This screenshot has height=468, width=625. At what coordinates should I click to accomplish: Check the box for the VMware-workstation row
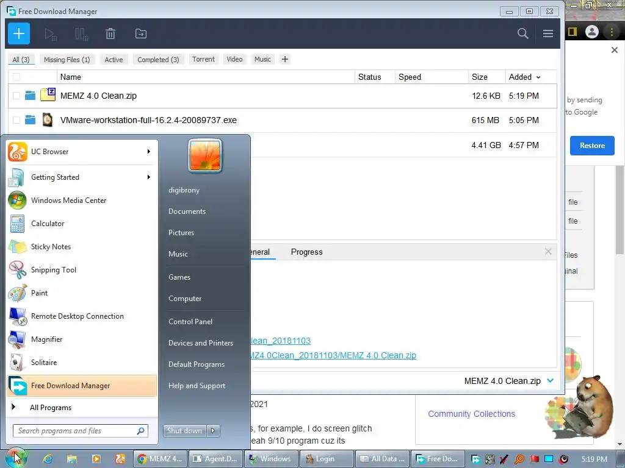click(16, 120)
